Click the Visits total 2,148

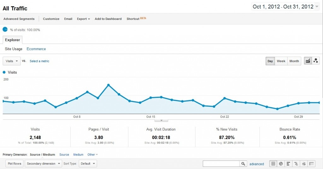(x=35, y=137)
